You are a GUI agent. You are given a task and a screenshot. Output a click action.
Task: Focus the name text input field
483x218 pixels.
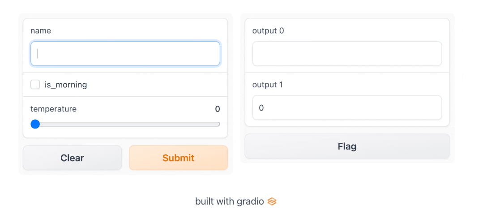pos(125,54)
